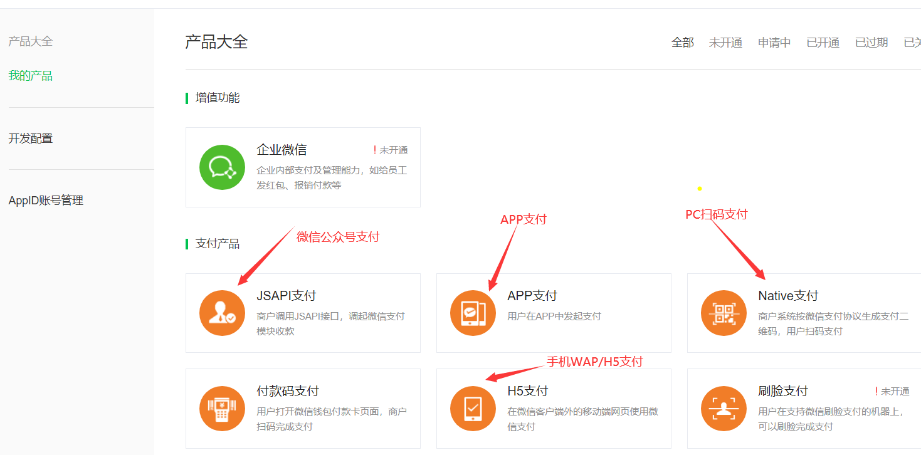Click the 企业微信 green chat icon
The width and height of the screenshot is (921, 455).
(x=222, y=166)
